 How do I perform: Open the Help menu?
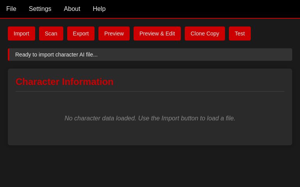(x=99, y=9)
